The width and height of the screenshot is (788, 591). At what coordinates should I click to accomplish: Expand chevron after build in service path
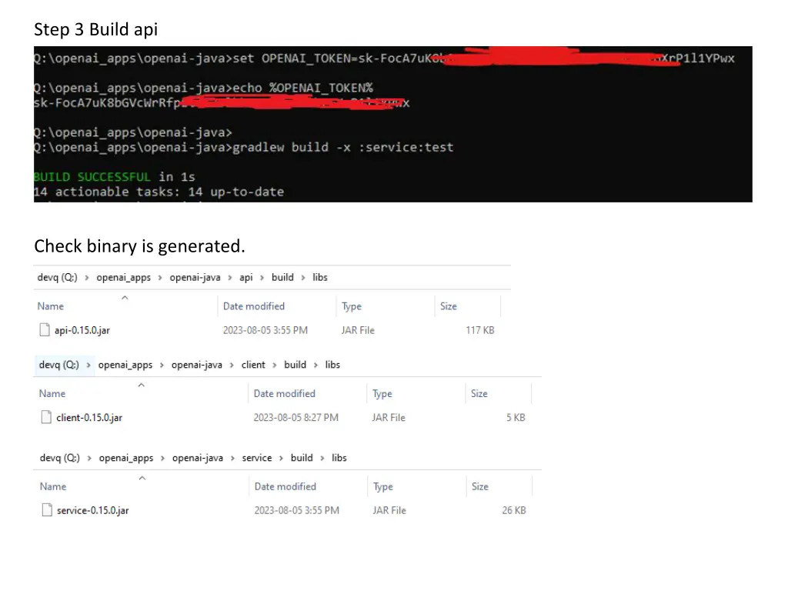click(322, 458)
